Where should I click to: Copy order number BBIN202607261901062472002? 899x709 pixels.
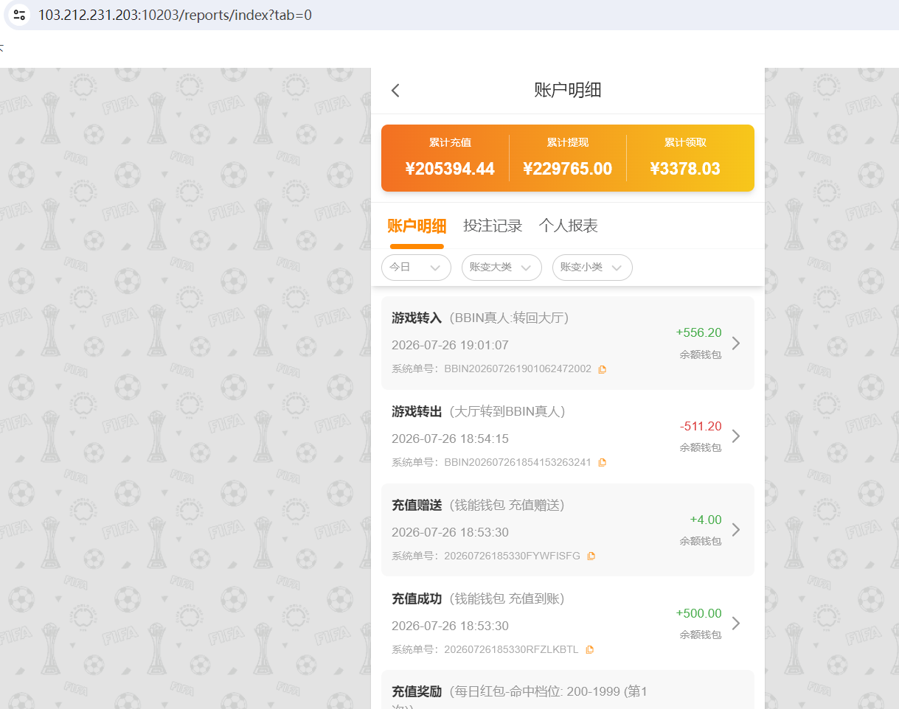tap(603, 369)
